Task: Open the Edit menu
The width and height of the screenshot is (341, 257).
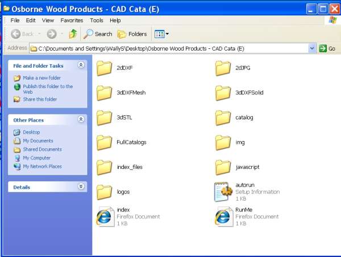Action: [x=31, y=20]
